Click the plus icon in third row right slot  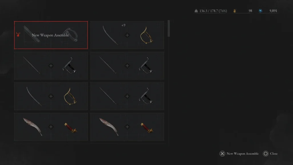[x=127, y=96]
